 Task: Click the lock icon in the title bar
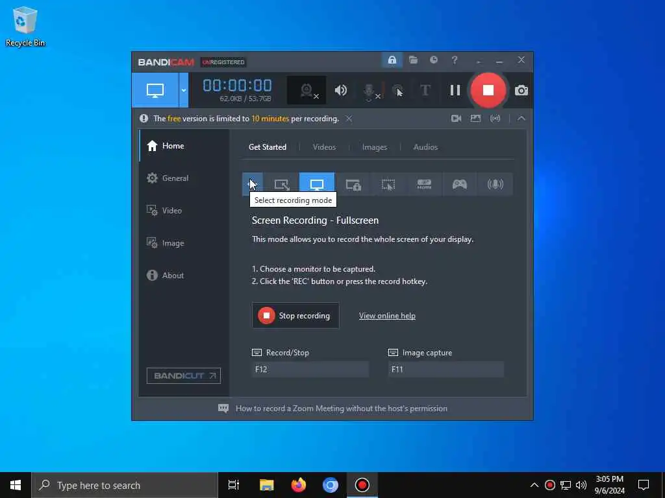[x=392, y=60]
